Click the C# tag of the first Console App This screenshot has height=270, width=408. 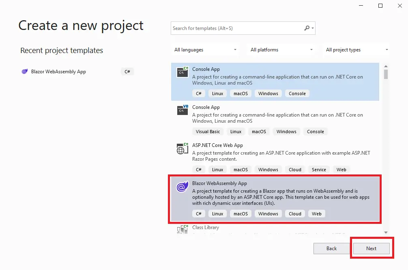tap(199, 94)
